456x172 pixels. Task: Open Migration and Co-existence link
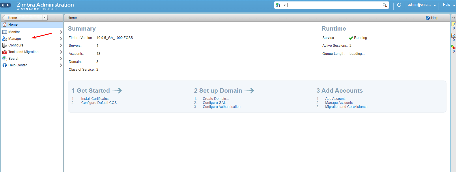346,107
